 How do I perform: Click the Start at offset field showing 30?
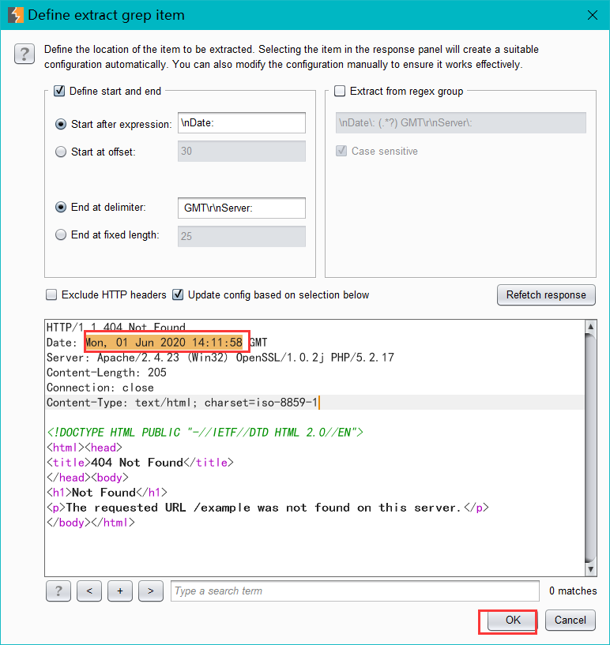242,151
